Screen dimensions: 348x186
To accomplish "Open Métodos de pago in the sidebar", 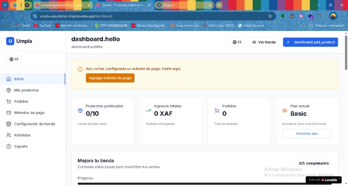I will pyautogui.click(x=33, y=112).
